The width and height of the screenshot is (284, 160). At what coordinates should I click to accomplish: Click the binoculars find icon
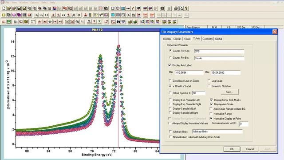coord(118,22)
